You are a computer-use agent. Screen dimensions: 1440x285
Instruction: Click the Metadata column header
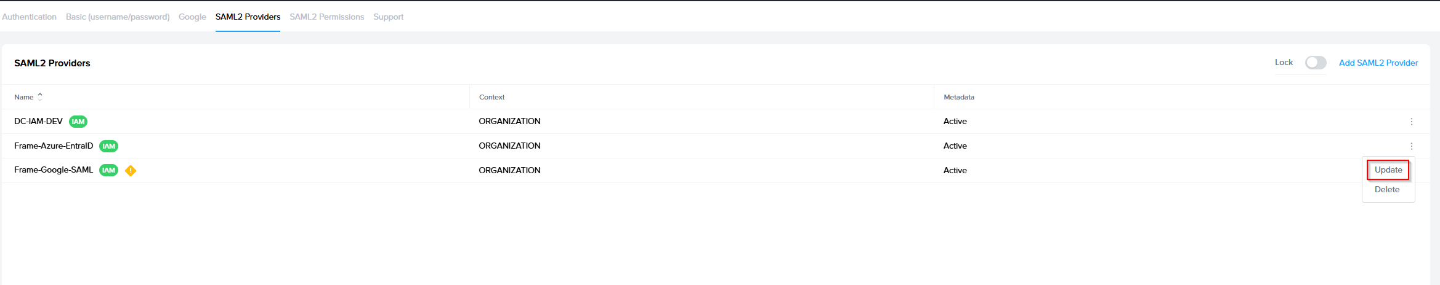pyautogui.click(x=958, y=97)
